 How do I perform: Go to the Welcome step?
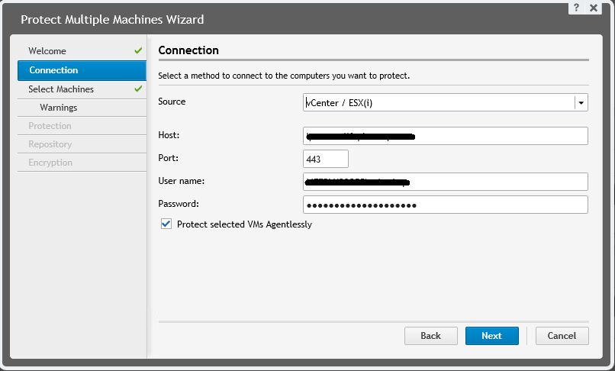(x=47, y=51)
